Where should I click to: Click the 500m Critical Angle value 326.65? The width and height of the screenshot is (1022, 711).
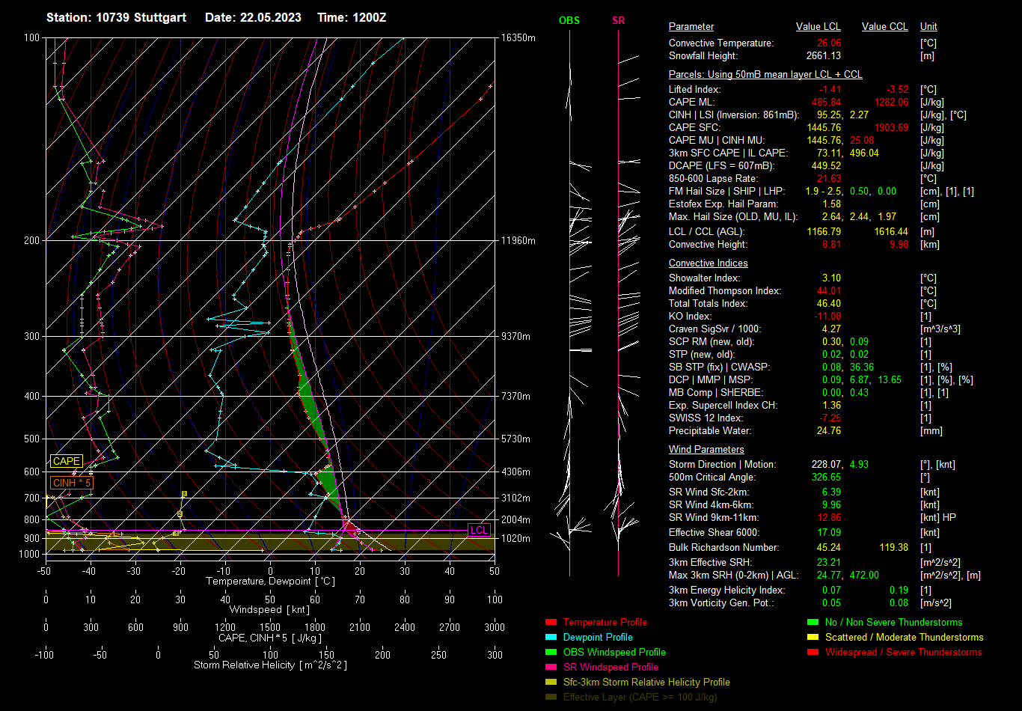(827, 477)
